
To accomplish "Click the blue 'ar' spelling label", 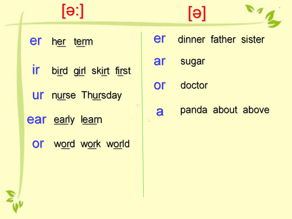I will point(160,61).
